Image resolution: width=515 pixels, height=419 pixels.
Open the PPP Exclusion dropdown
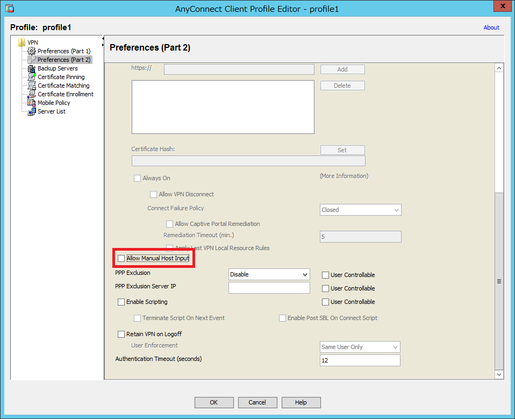point(269,274)
